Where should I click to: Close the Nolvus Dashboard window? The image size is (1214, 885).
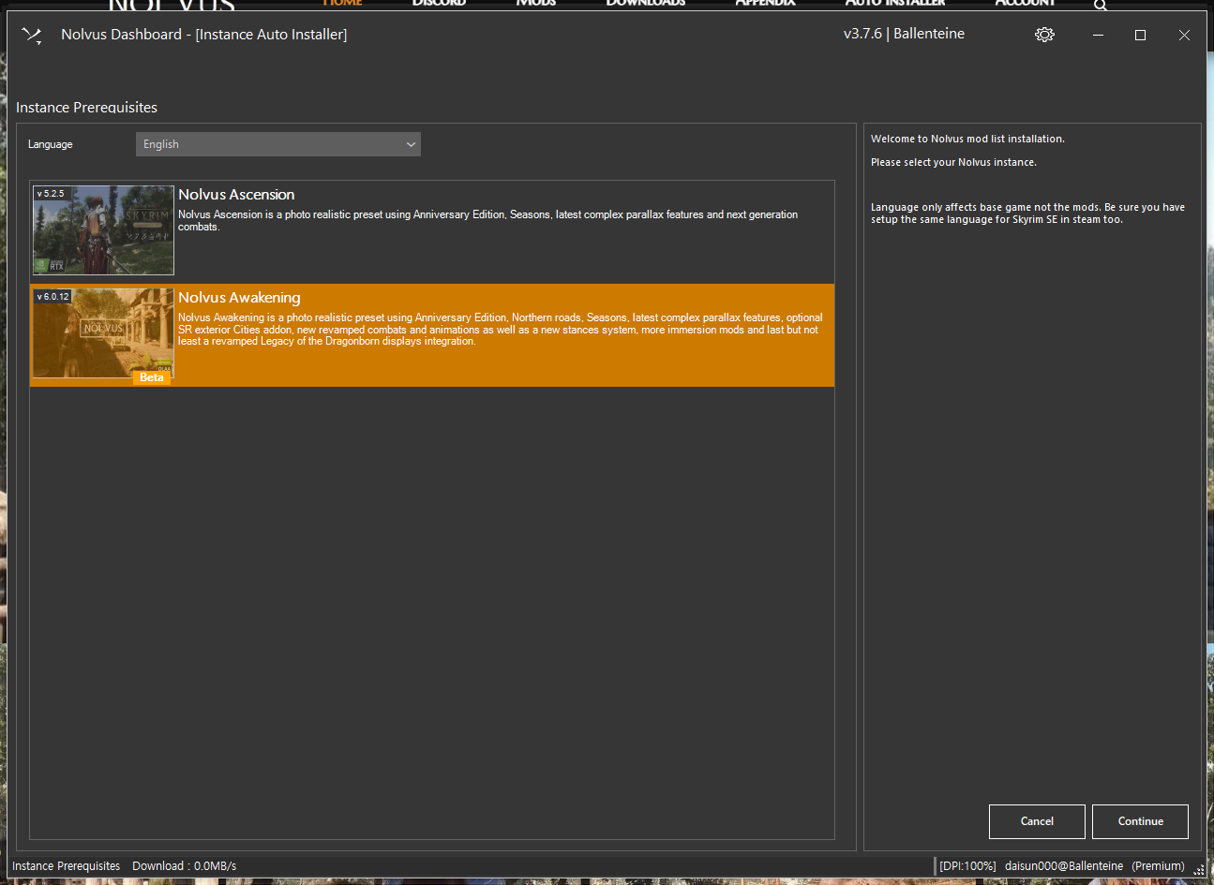click(x=1184, y=35)
